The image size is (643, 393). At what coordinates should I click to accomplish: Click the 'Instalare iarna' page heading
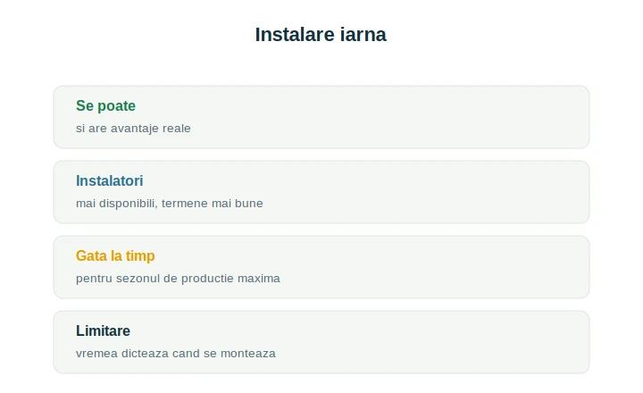point(321,35)
